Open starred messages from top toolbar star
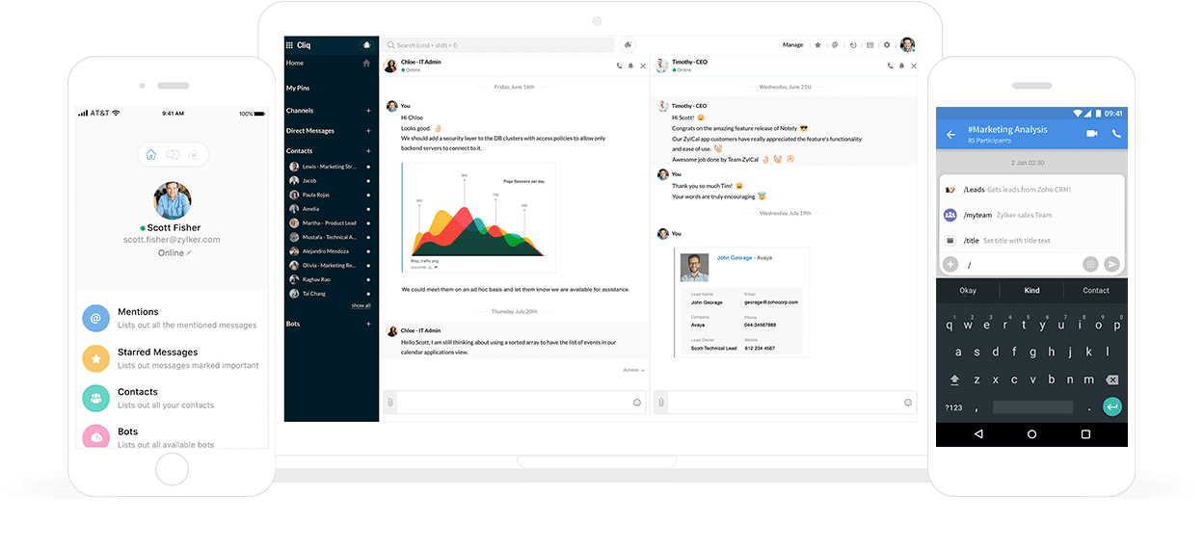 pos(817,44)
